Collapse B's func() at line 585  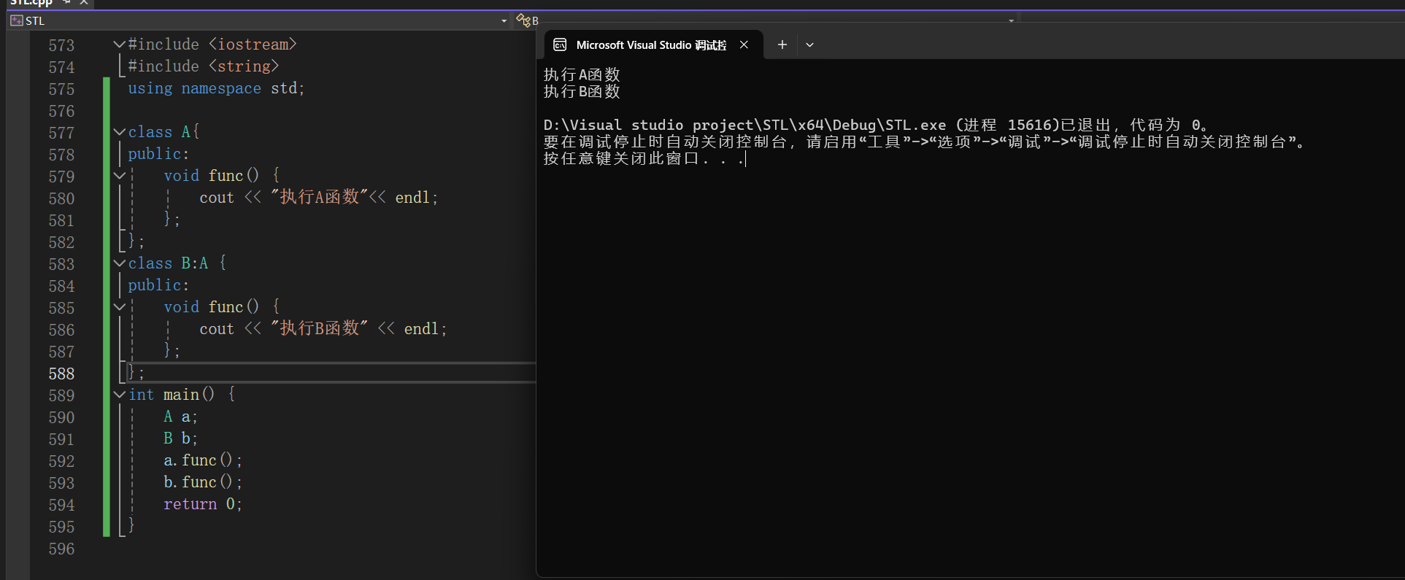[120, 307]
